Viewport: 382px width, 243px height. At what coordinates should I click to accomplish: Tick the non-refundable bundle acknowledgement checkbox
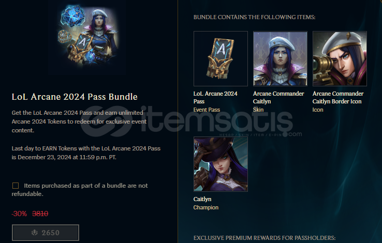(x=16, y=186)
